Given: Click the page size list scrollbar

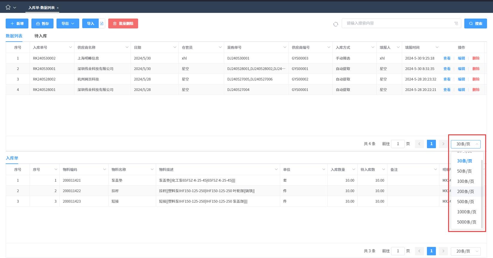Looking at the screenshot, I should pos(482,194).
